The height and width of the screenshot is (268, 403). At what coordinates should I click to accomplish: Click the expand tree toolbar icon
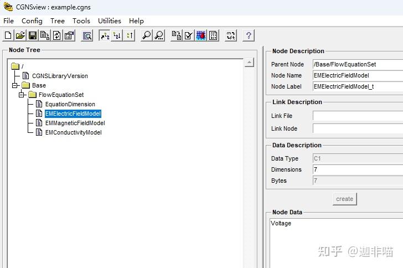pos(117,35)
